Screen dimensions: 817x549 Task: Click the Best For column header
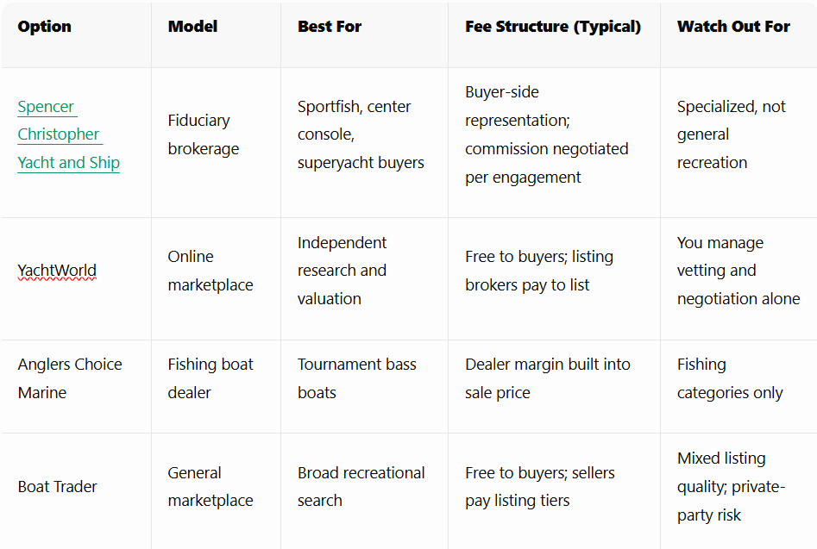click(330, 27)
